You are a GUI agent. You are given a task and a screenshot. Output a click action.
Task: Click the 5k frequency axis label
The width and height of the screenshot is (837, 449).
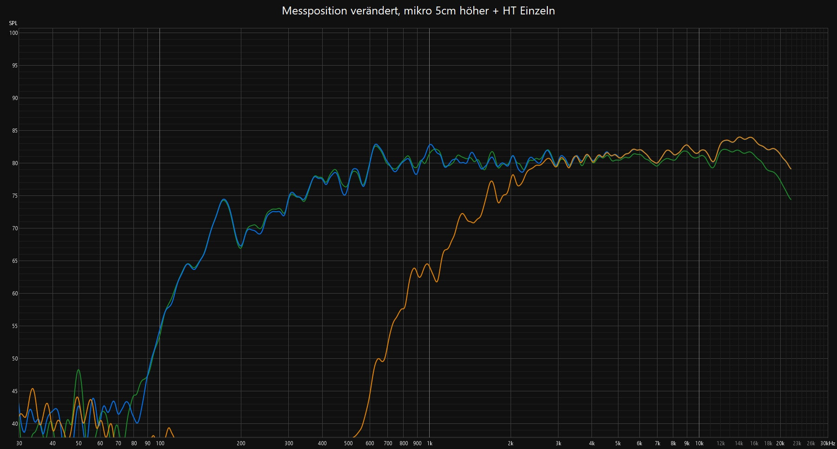pyautogui.click(x=618, y=443)
